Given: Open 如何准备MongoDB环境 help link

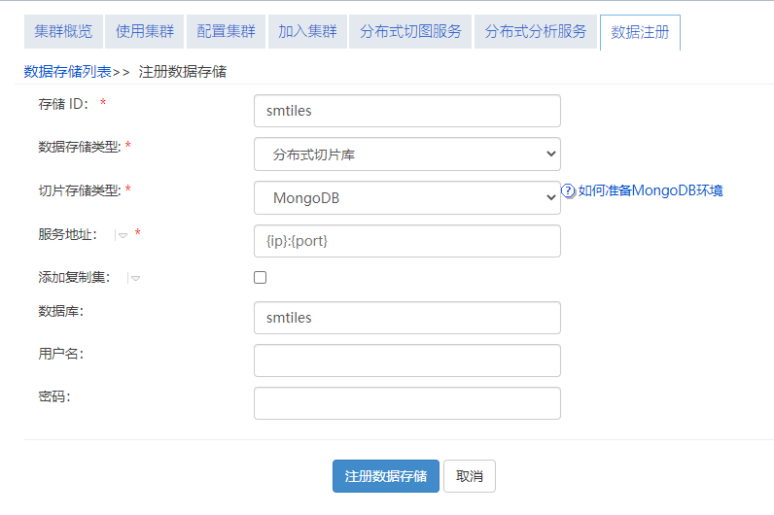Looking at the screenshot, I should coord(651,191).
